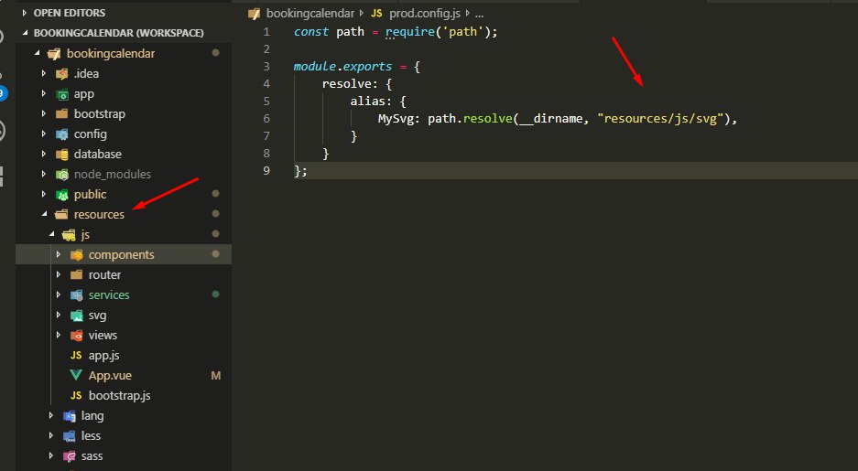This screenshot has height=471, width=858.
Task: Select the router folder name
Action: (104, 275)
